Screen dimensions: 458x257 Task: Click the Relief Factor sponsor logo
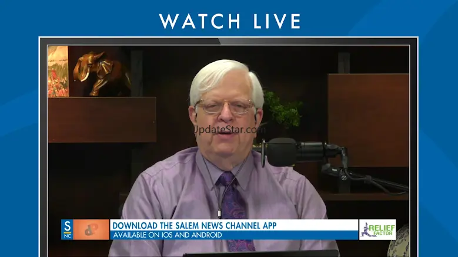tap(377, 229)
